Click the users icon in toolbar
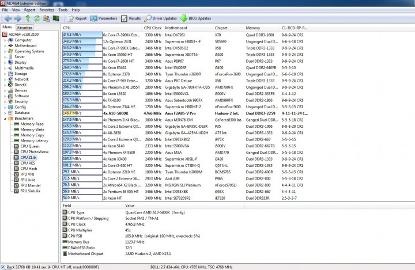This screenshot has width=415, height=270. click(x=46, y=18)
